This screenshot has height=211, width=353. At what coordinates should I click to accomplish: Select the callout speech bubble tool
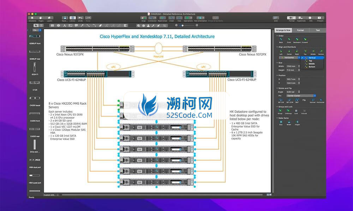[76, 26]
